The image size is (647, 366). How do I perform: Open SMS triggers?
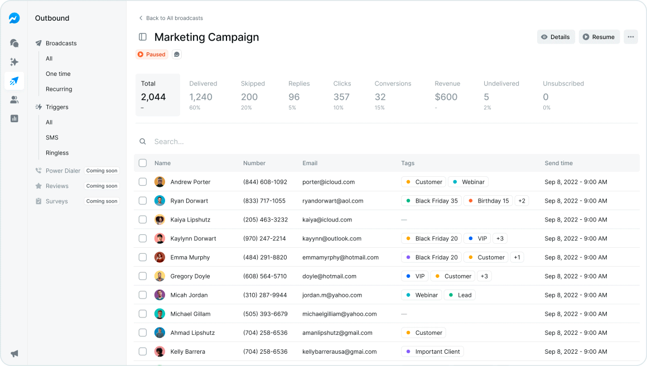[x=52, y=137]
